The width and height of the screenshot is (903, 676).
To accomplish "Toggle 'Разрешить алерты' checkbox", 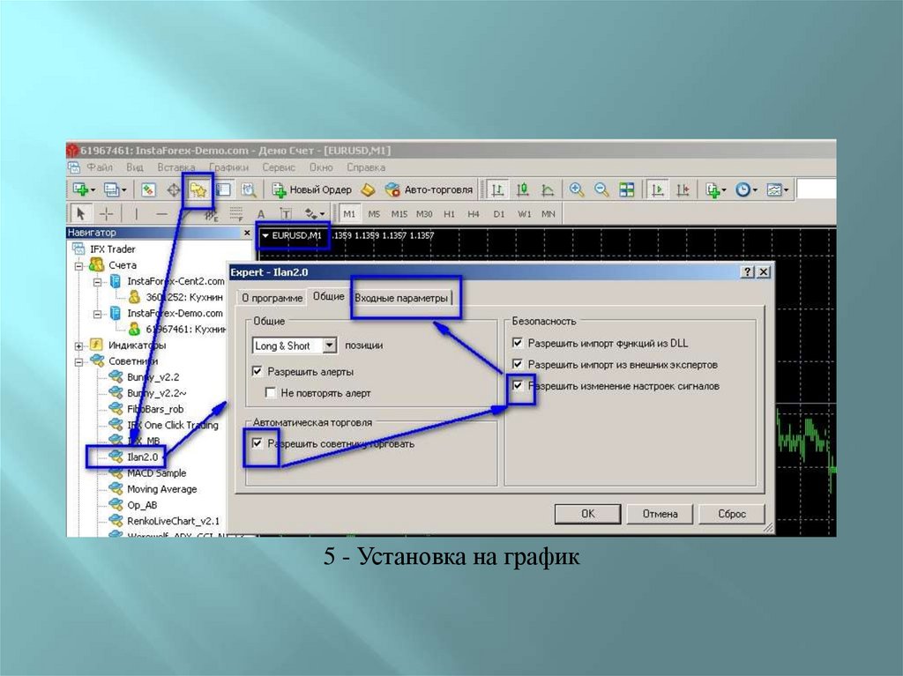I will click(257, 371).
